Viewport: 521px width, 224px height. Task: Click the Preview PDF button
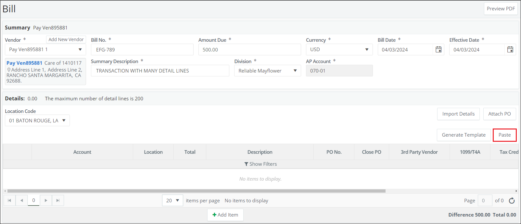pos(501,9)
